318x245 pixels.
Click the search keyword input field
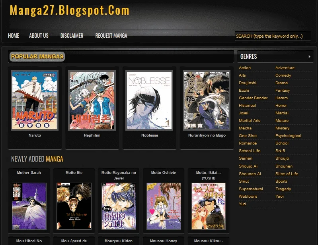273,36
